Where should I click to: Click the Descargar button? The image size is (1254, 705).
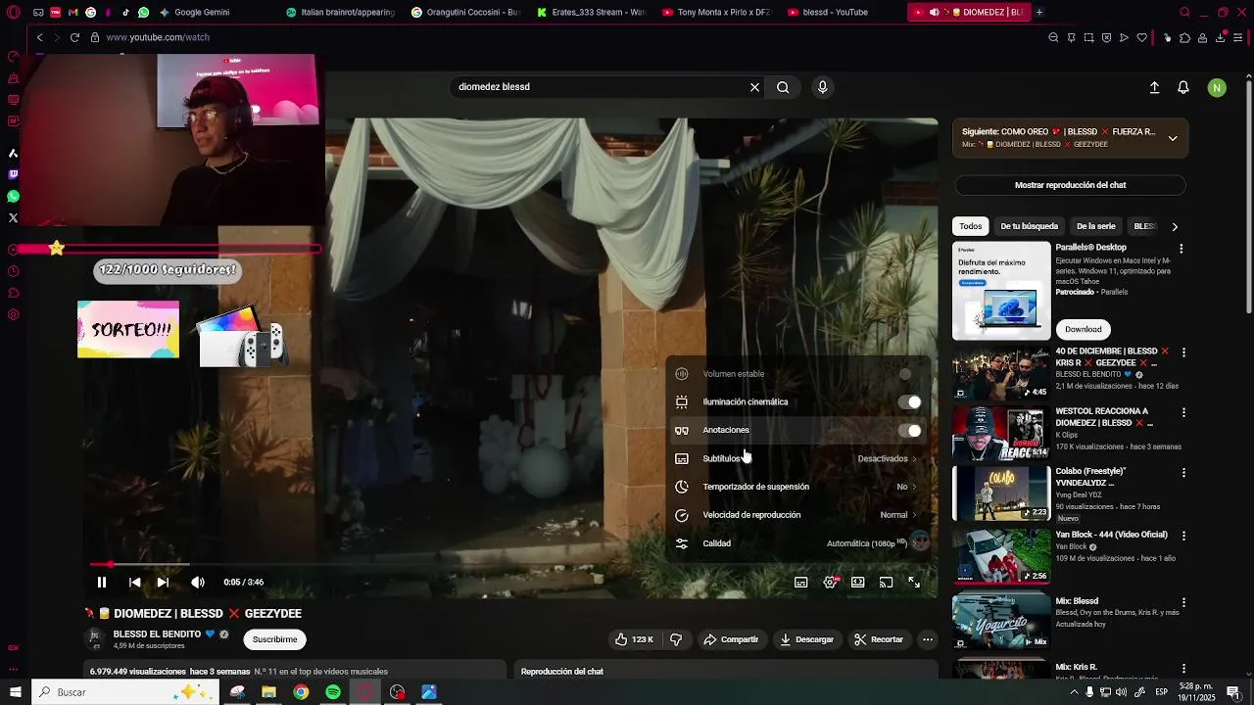click(x=807, y=639)
